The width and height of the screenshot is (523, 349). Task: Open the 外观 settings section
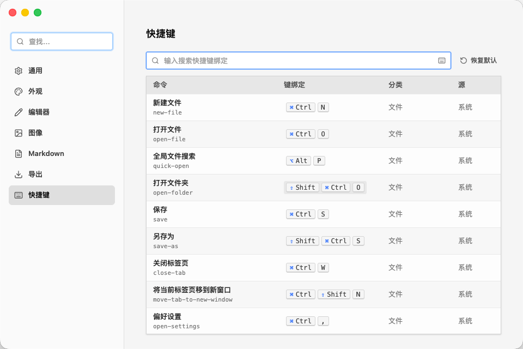point(62,92)
